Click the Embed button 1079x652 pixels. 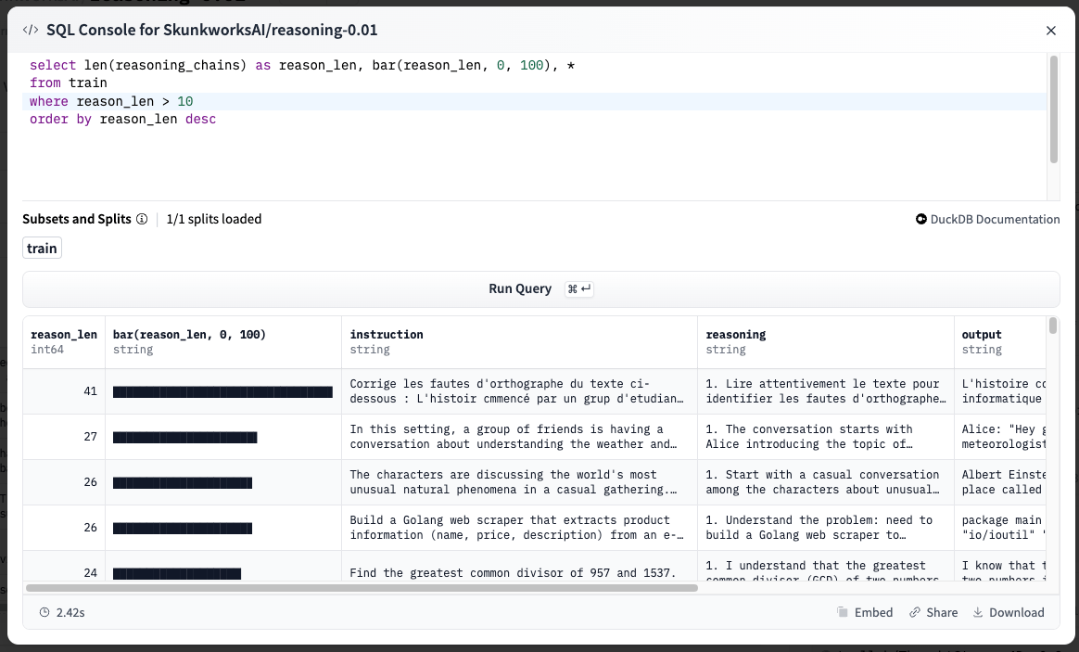point(864,612)
